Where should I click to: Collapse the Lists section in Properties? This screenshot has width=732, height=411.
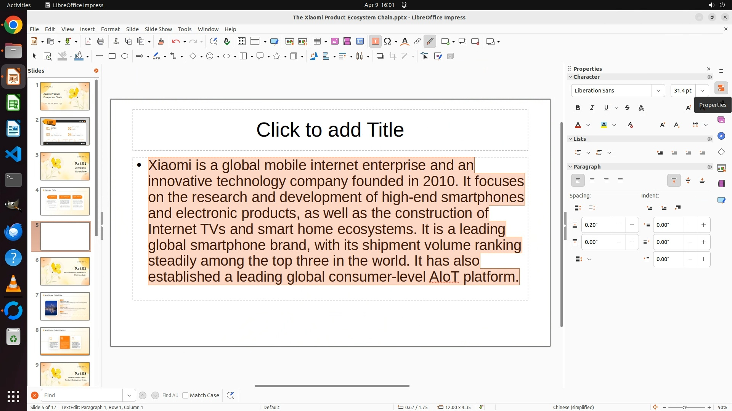tap(570, 139)
